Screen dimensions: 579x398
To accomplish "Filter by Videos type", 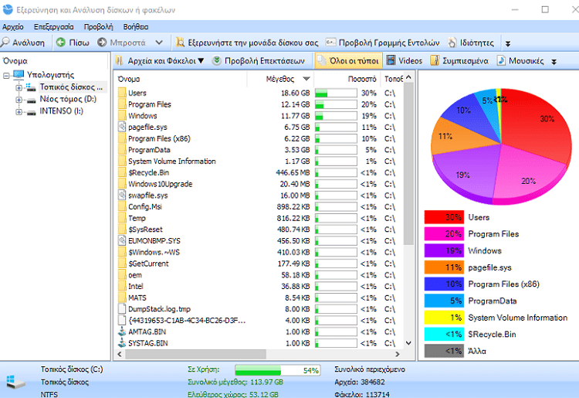I will 405,60.
